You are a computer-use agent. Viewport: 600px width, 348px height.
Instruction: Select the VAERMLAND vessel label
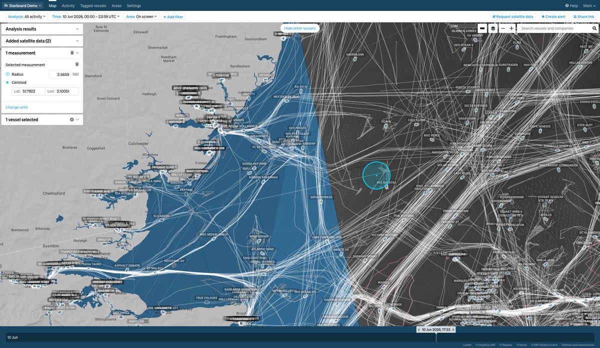point(354,54)
